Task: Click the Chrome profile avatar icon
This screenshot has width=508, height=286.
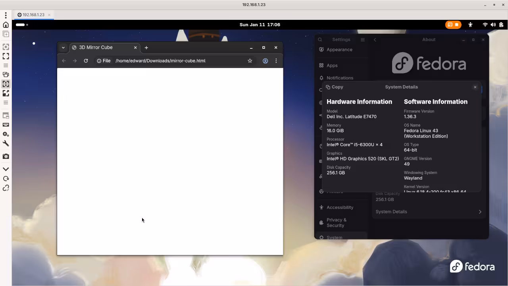Action: point(265,61)
